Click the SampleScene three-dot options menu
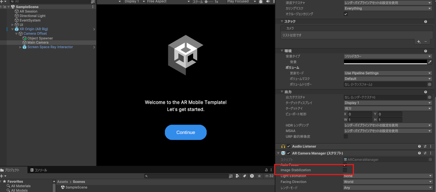The image size is (436, 192). click(x=93, y=7)
